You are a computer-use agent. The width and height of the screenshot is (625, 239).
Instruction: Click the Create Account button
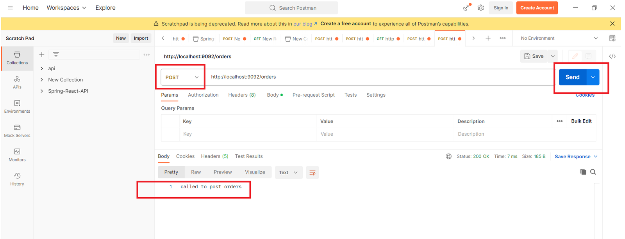[x=537, y=8]
